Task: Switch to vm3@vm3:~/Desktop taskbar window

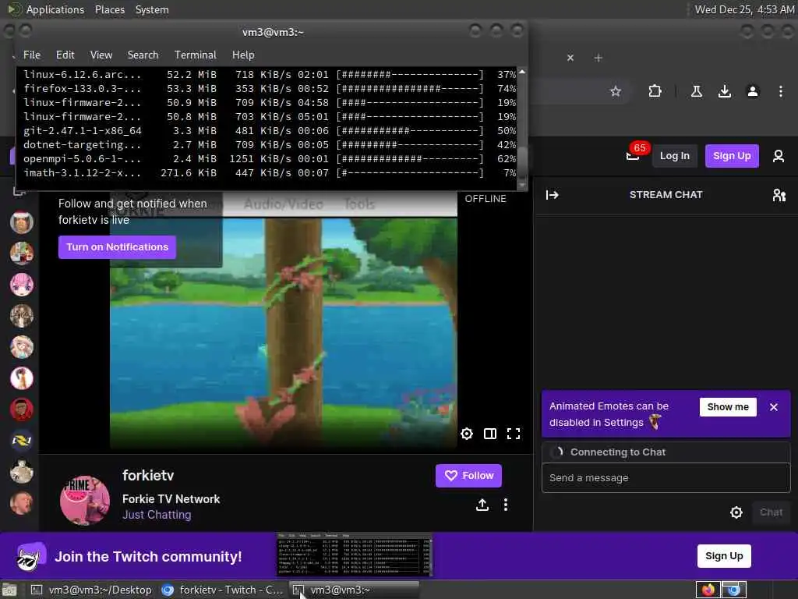Action: pos(92,590)
